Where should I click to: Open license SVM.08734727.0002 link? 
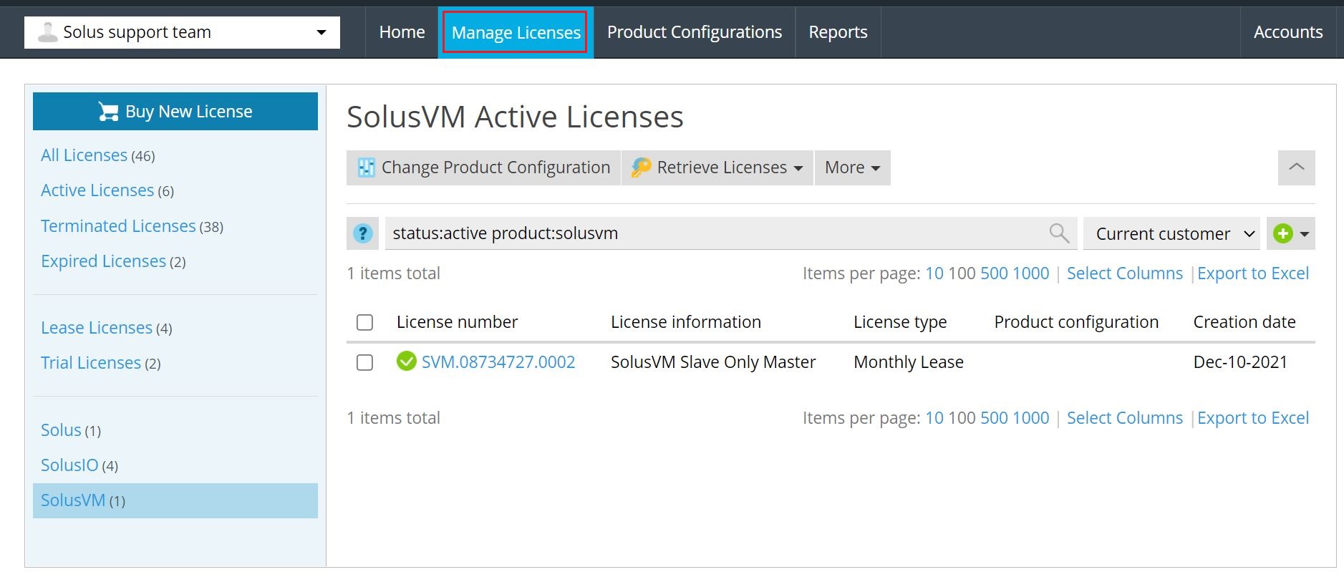[498, 362]
